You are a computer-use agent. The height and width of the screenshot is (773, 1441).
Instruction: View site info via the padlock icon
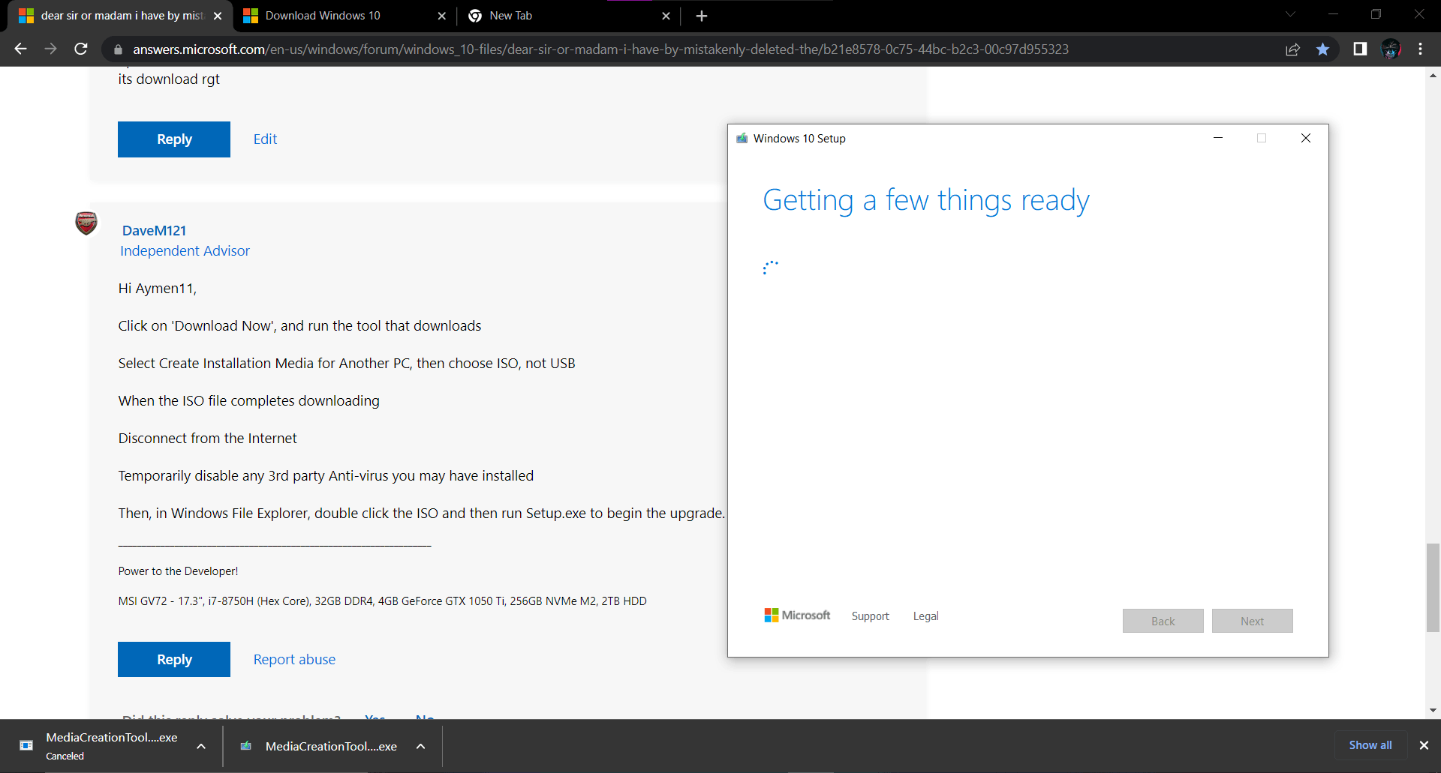[118, 49]
